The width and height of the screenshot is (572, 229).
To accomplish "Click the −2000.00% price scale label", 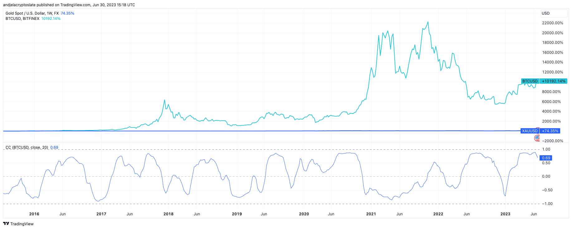I will [x=553, y=141].
